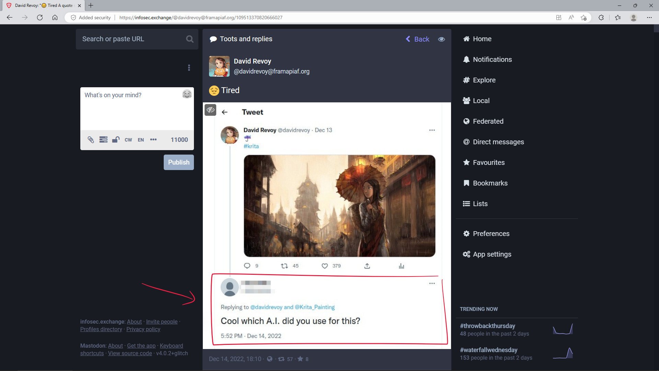Screen dimensions: 659x371
Task: Open the Privacy policy link
Action: coord(143,329)
